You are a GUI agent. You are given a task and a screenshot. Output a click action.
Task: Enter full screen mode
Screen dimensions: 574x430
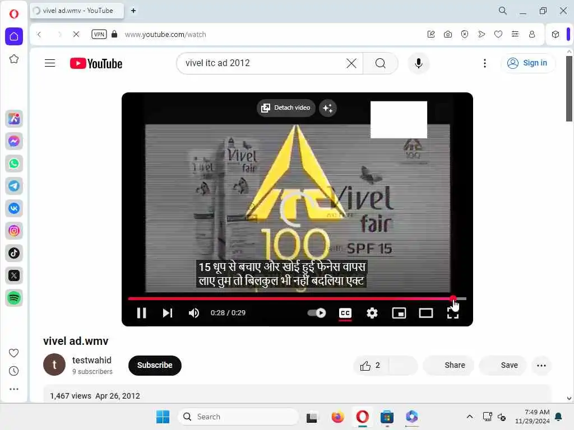tap(453, 313)
